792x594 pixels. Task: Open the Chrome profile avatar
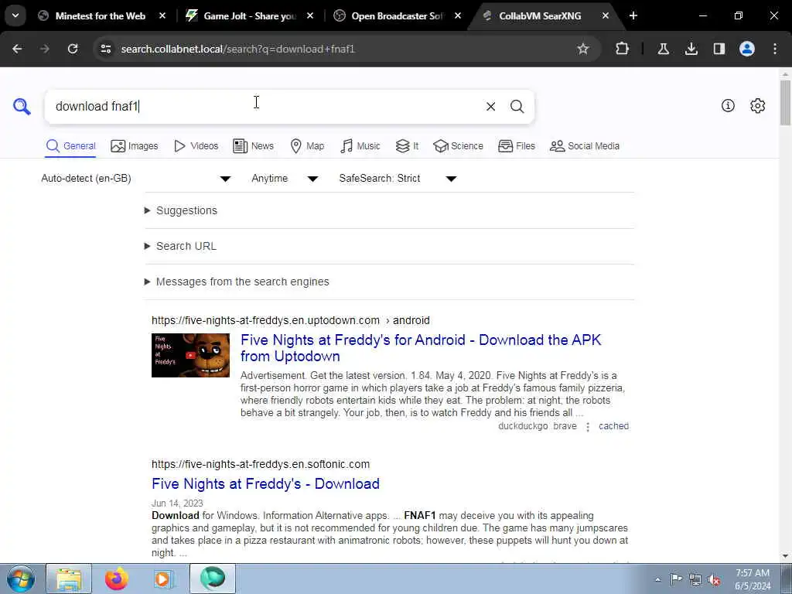[747, 49]
